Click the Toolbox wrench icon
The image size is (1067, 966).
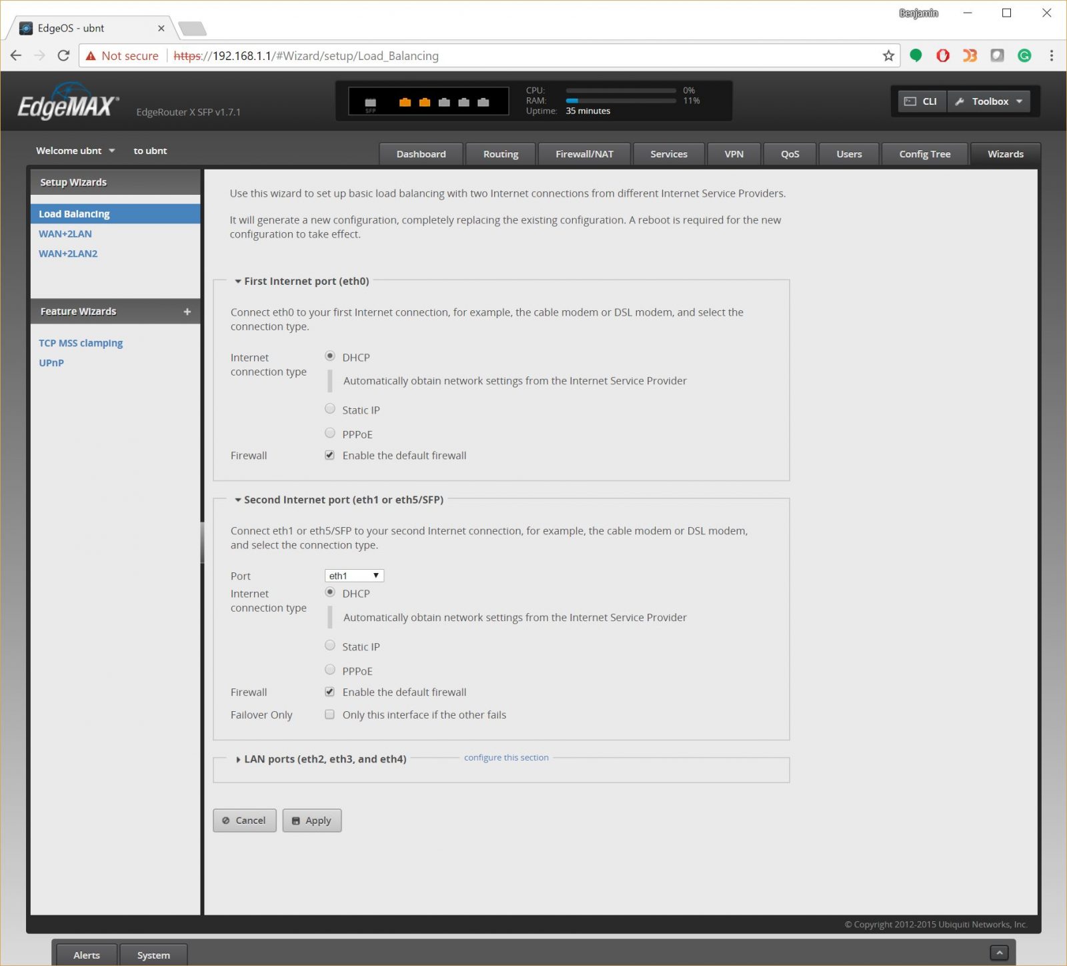point(960,101)
